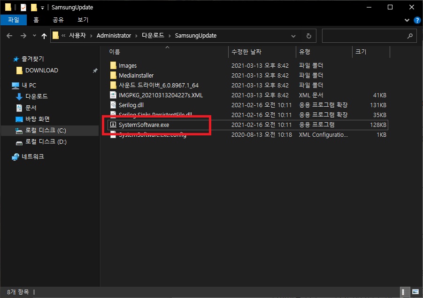This screenshot has width=423, height=298.
Task: Click the 사용자 breadcrumb segment
Action: (77, 35)
